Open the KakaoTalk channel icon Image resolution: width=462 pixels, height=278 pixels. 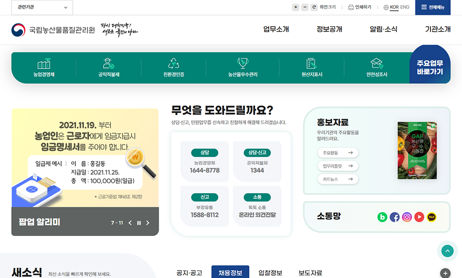point(431,217)
